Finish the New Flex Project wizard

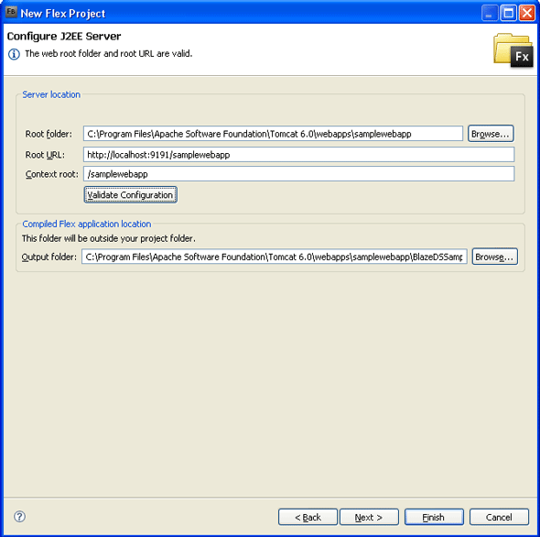pos(434,517)
